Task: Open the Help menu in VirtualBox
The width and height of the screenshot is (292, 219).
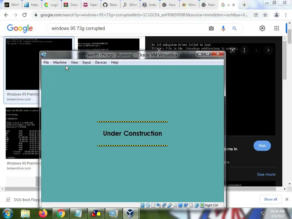Action: pos(115,62)
